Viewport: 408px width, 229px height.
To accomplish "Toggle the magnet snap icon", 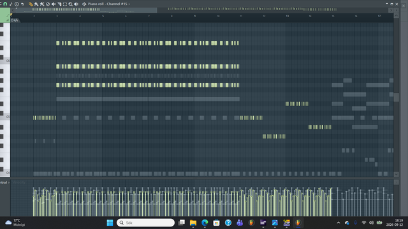I will tap(5, 4).
